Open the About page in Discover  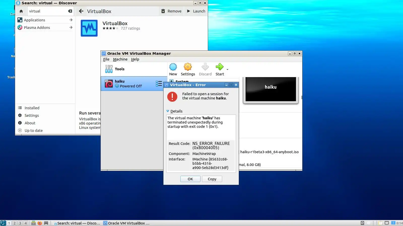tap(45, 123)
